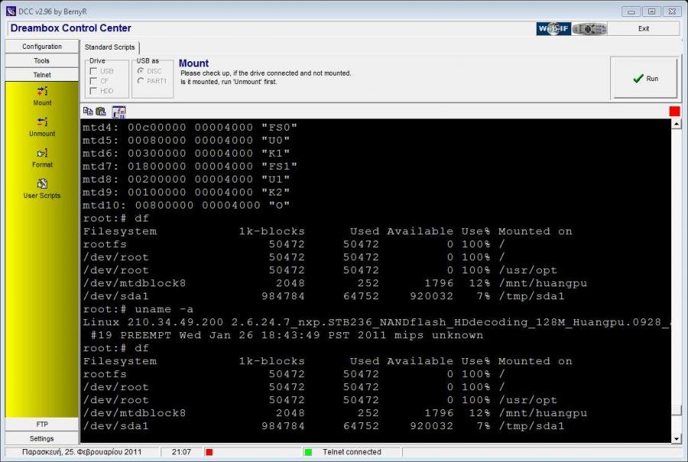Click the '#19 PREEMPT Wed Jan 26' line
The width and height of the screenshot is (688, 462).
287,335
